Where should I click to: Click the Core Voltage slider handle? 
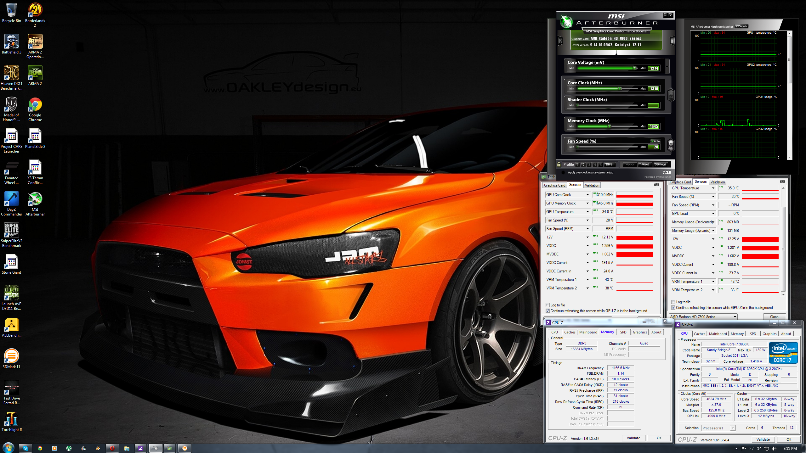[634, 68]
